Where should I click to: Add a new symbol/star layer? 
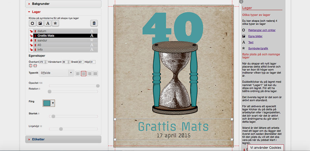click(x=56, y=23)
